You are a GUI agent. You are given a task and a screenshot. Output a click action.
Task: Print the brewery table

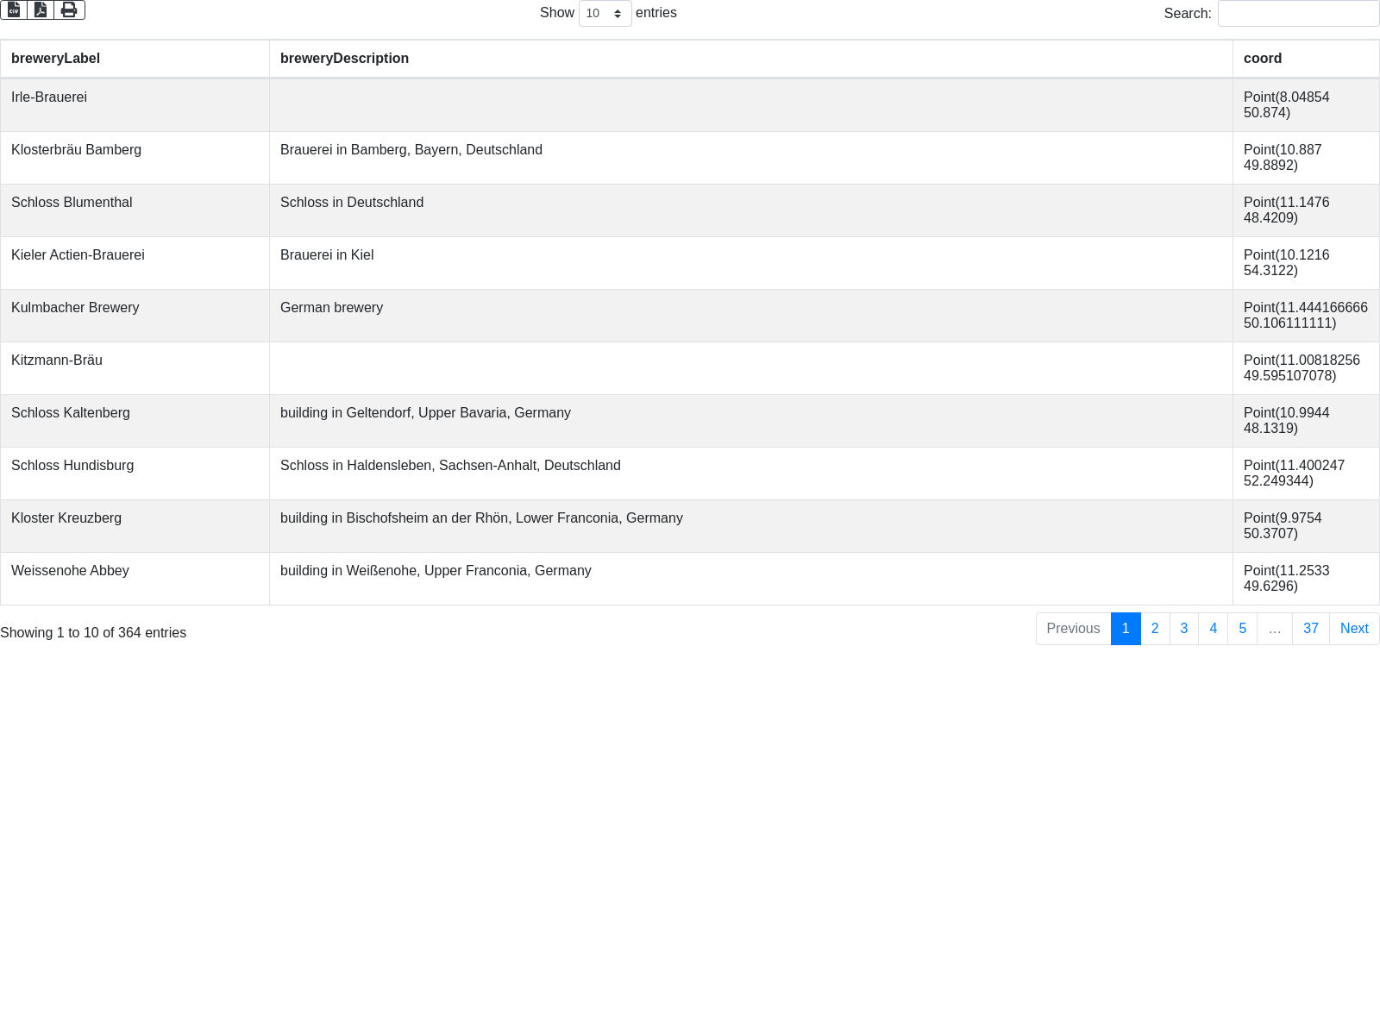[69, 9]
